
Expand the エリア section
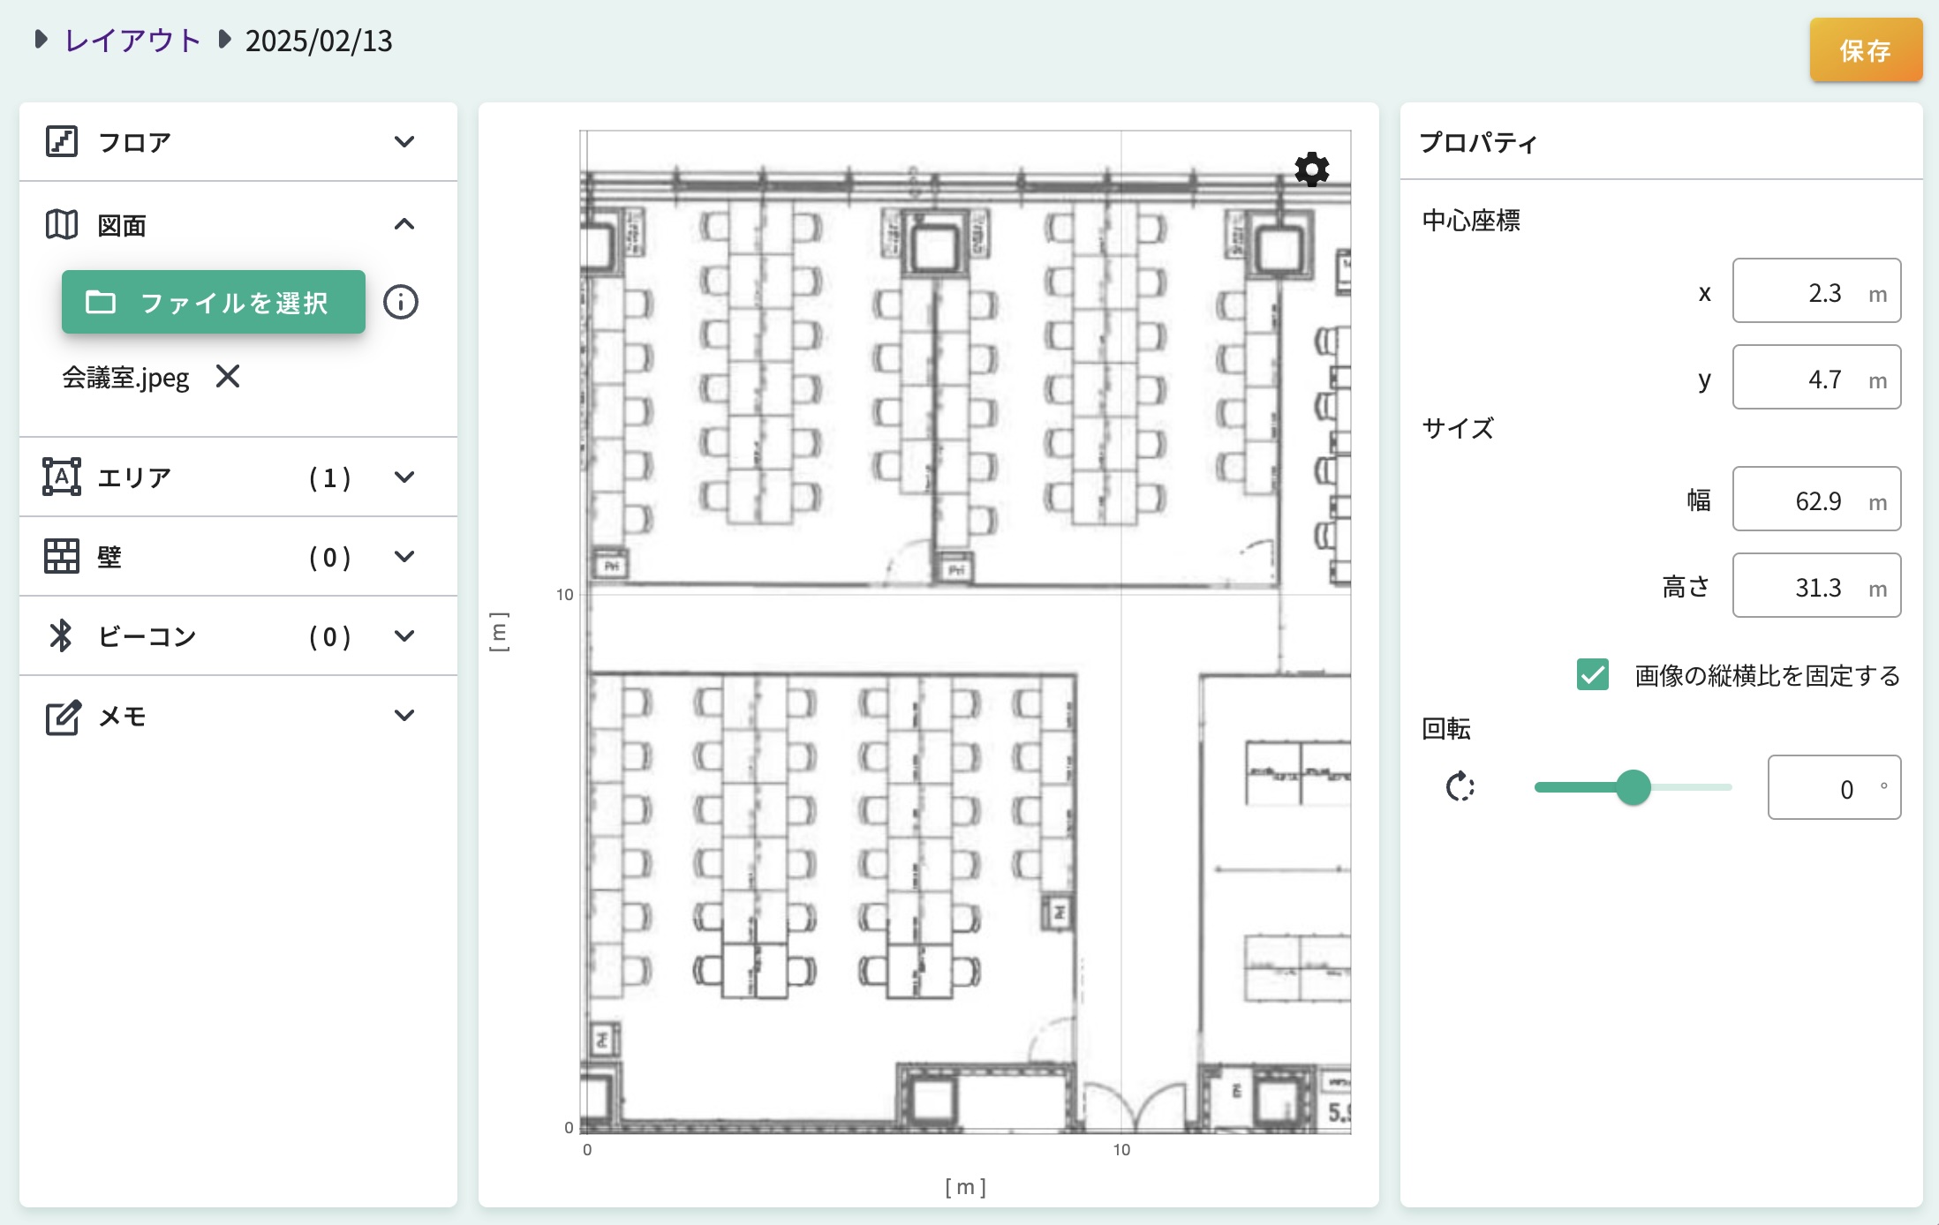point(405,477)
